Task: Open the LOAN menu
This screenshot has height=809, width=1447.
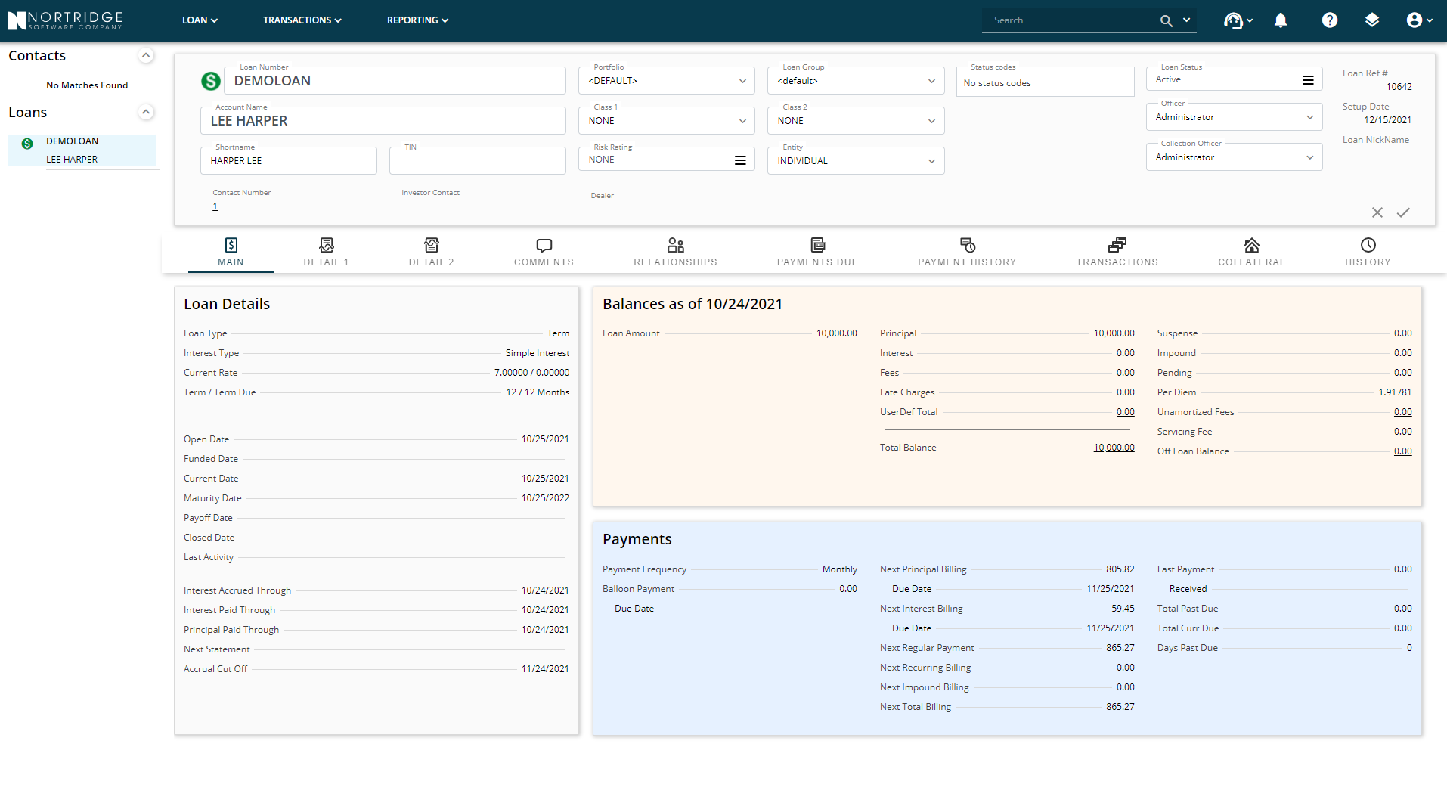Action: click(200, 20)
